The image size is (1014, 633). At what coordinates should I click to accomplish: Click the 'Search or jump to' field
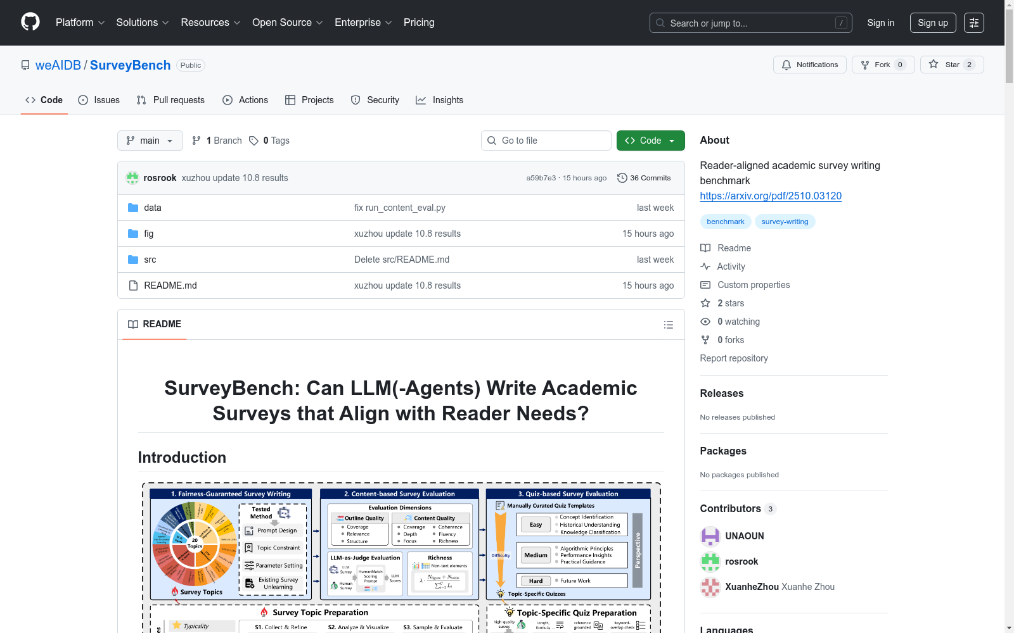(x=751, y=23)
